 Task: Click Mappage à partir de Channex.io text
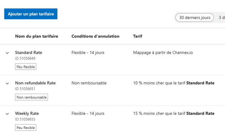pyautogui.click(x=163, y=52)
